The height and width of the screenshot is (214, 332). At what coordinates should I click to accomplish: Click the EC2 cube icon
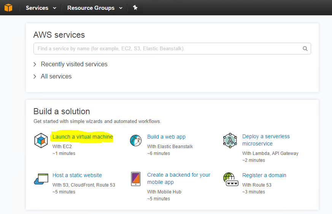[41, 141]
